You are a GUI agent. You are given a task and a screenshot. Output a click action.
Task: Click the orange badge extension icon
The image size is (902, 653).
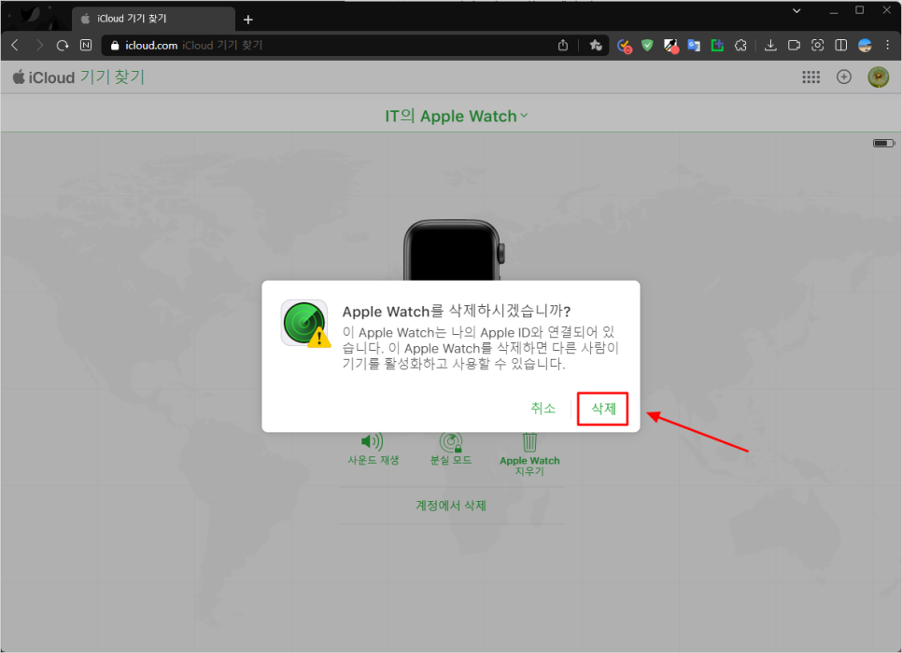[x=624, y=46]
